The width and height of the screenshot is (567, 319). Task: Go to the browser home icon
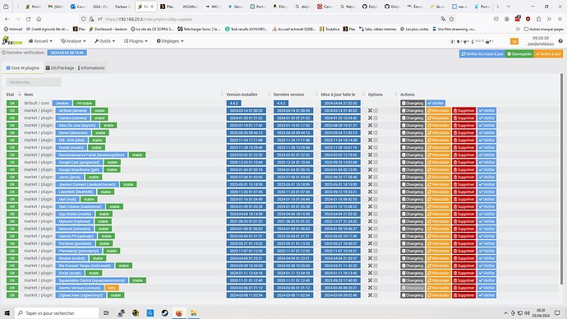[39, 19]
